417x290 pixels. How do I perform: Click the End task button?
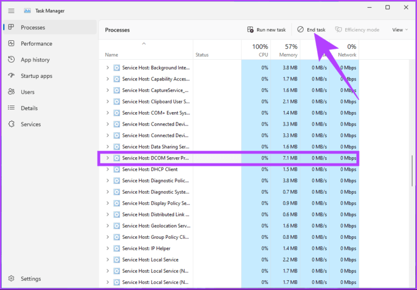pyautogui.click(x=311, y=29)
